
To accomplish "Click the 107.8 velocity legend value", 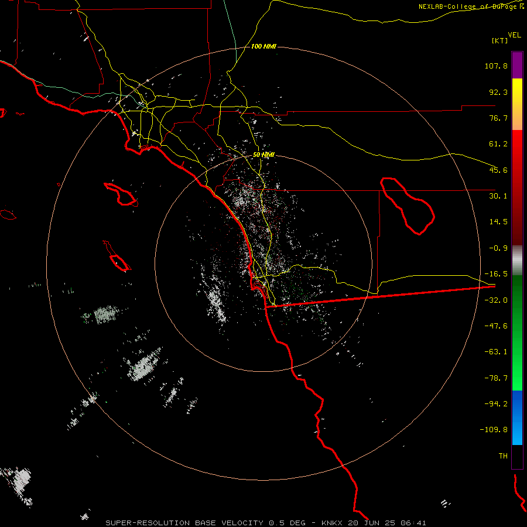I will pos(496,66).
